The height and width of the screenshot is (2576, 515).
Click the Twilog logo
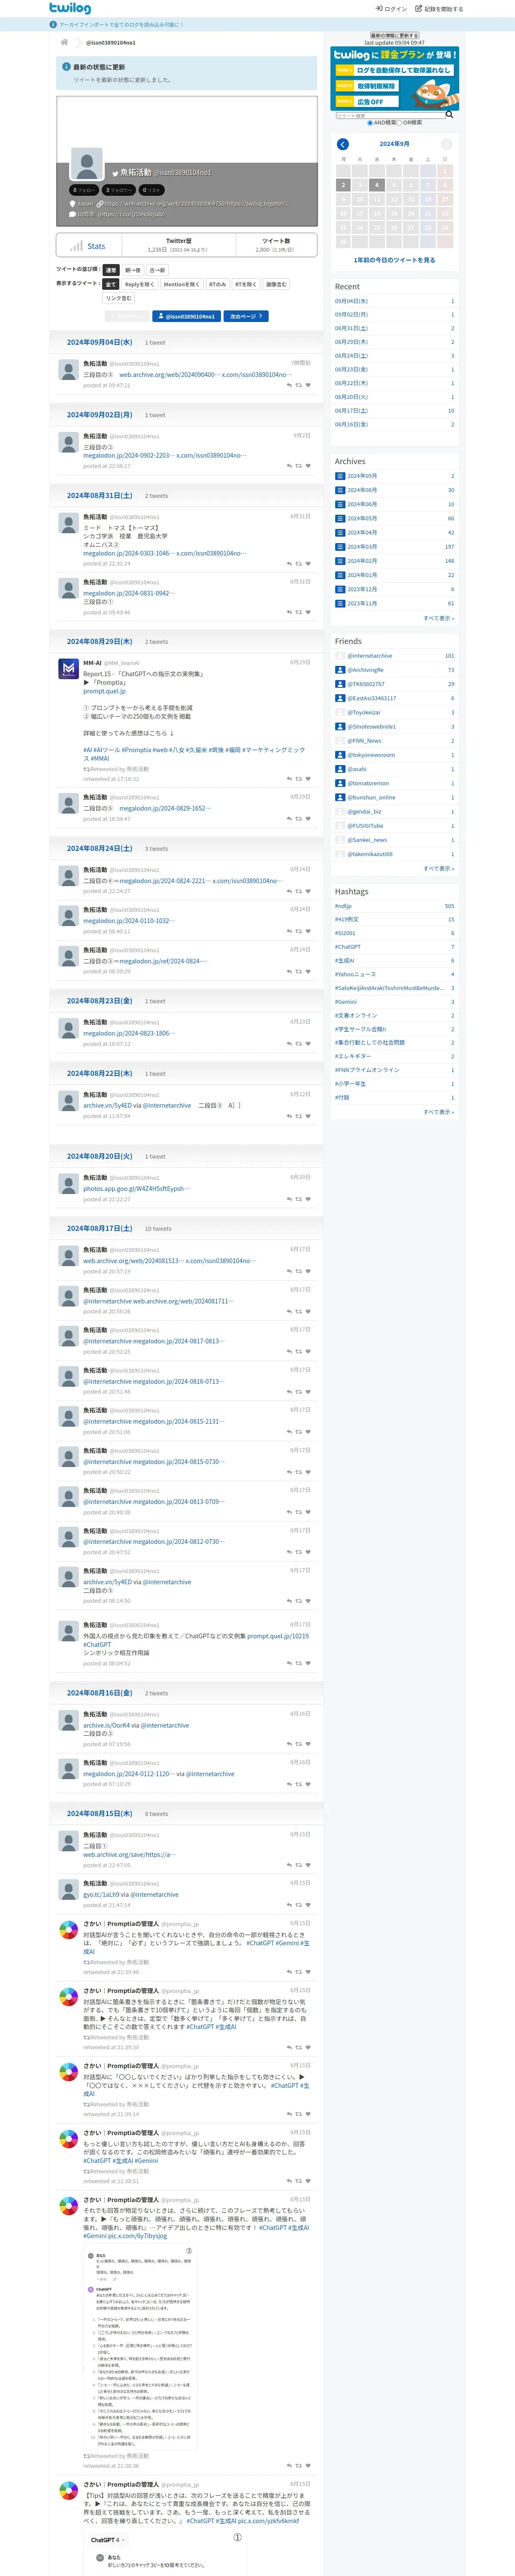(x=70, y=8)
